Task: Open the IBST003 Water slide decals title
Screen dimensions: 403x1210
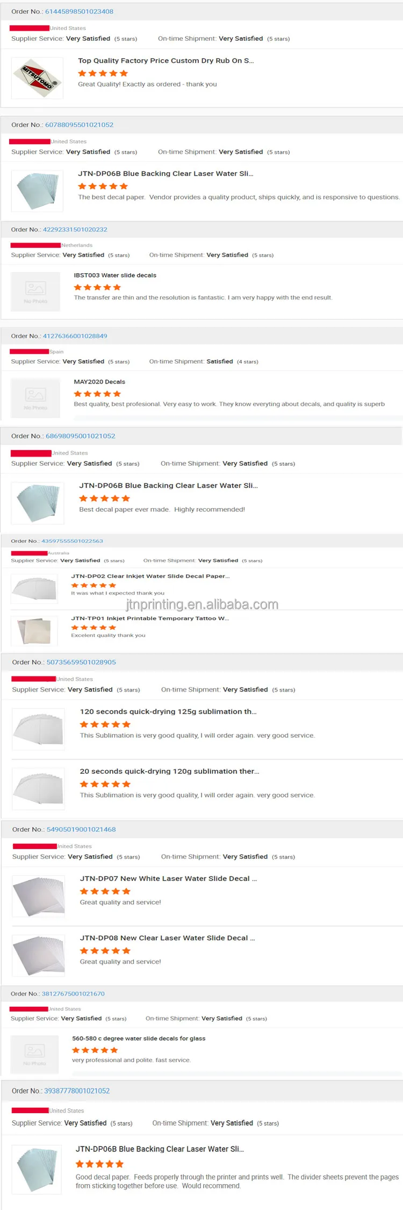Action: [x=115, y=275]
